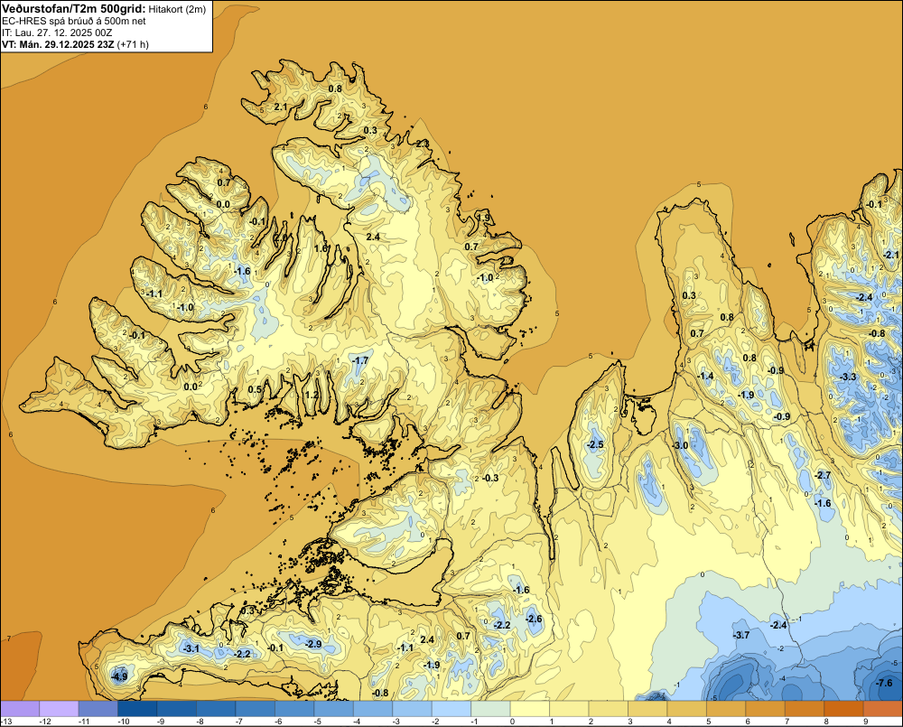Image resolution: width=903 pixels, height=727 pixels.
Task: Pick the legend swatch between 6 and 7
Action: pyautogui.click(x=766, y=709)
